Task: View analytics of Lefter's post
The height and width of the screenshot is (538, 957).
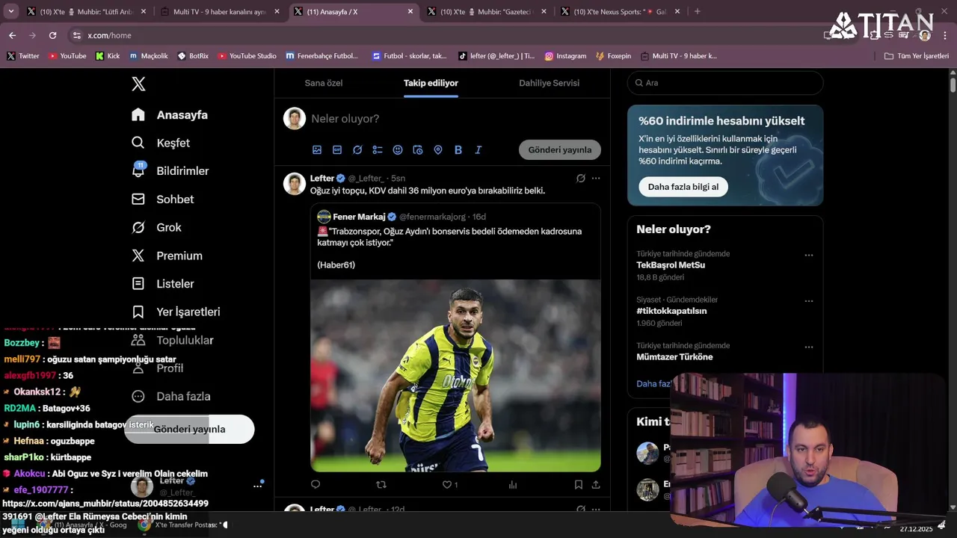Action: (513, 485)
